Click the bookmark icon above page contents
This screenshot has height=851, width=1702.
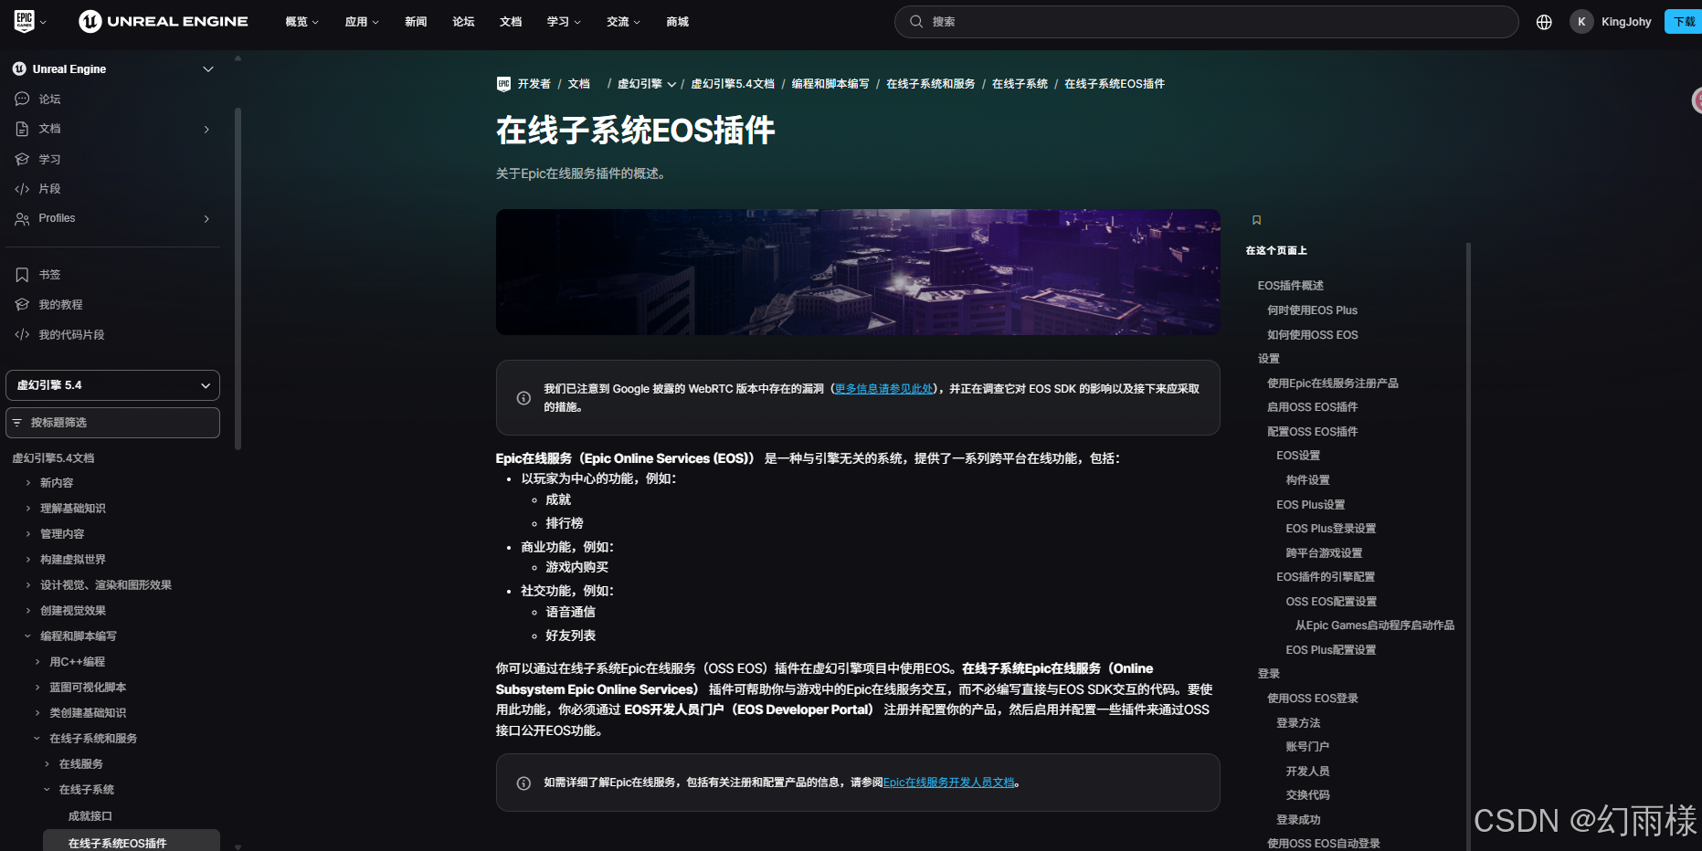[x=1256, y=220]
